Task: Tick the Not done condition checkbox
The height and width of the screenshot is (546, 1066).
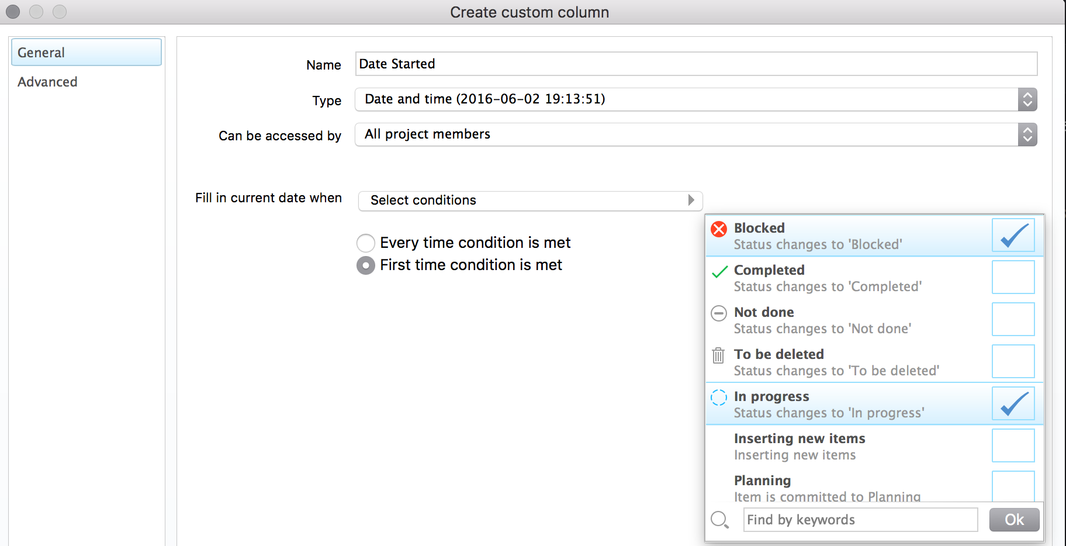Action: point(1013,319)
